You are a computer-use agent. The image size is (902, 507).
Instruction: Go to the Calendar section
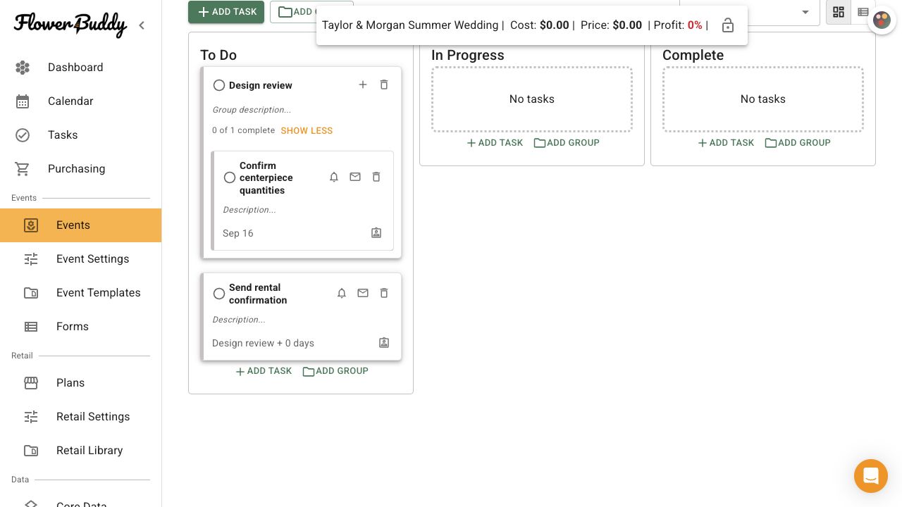80,101
